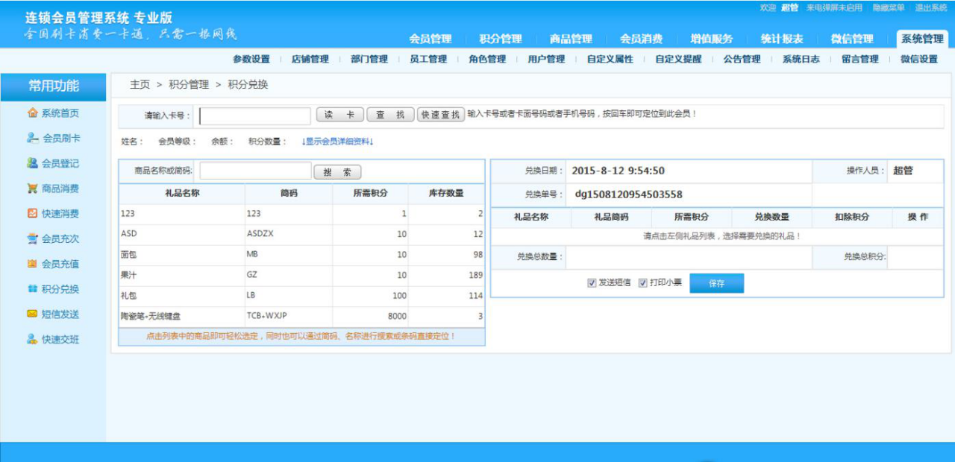Click the 退出系统 link
955x462 pixels.
pyautogui.click(x=931, y=7)
